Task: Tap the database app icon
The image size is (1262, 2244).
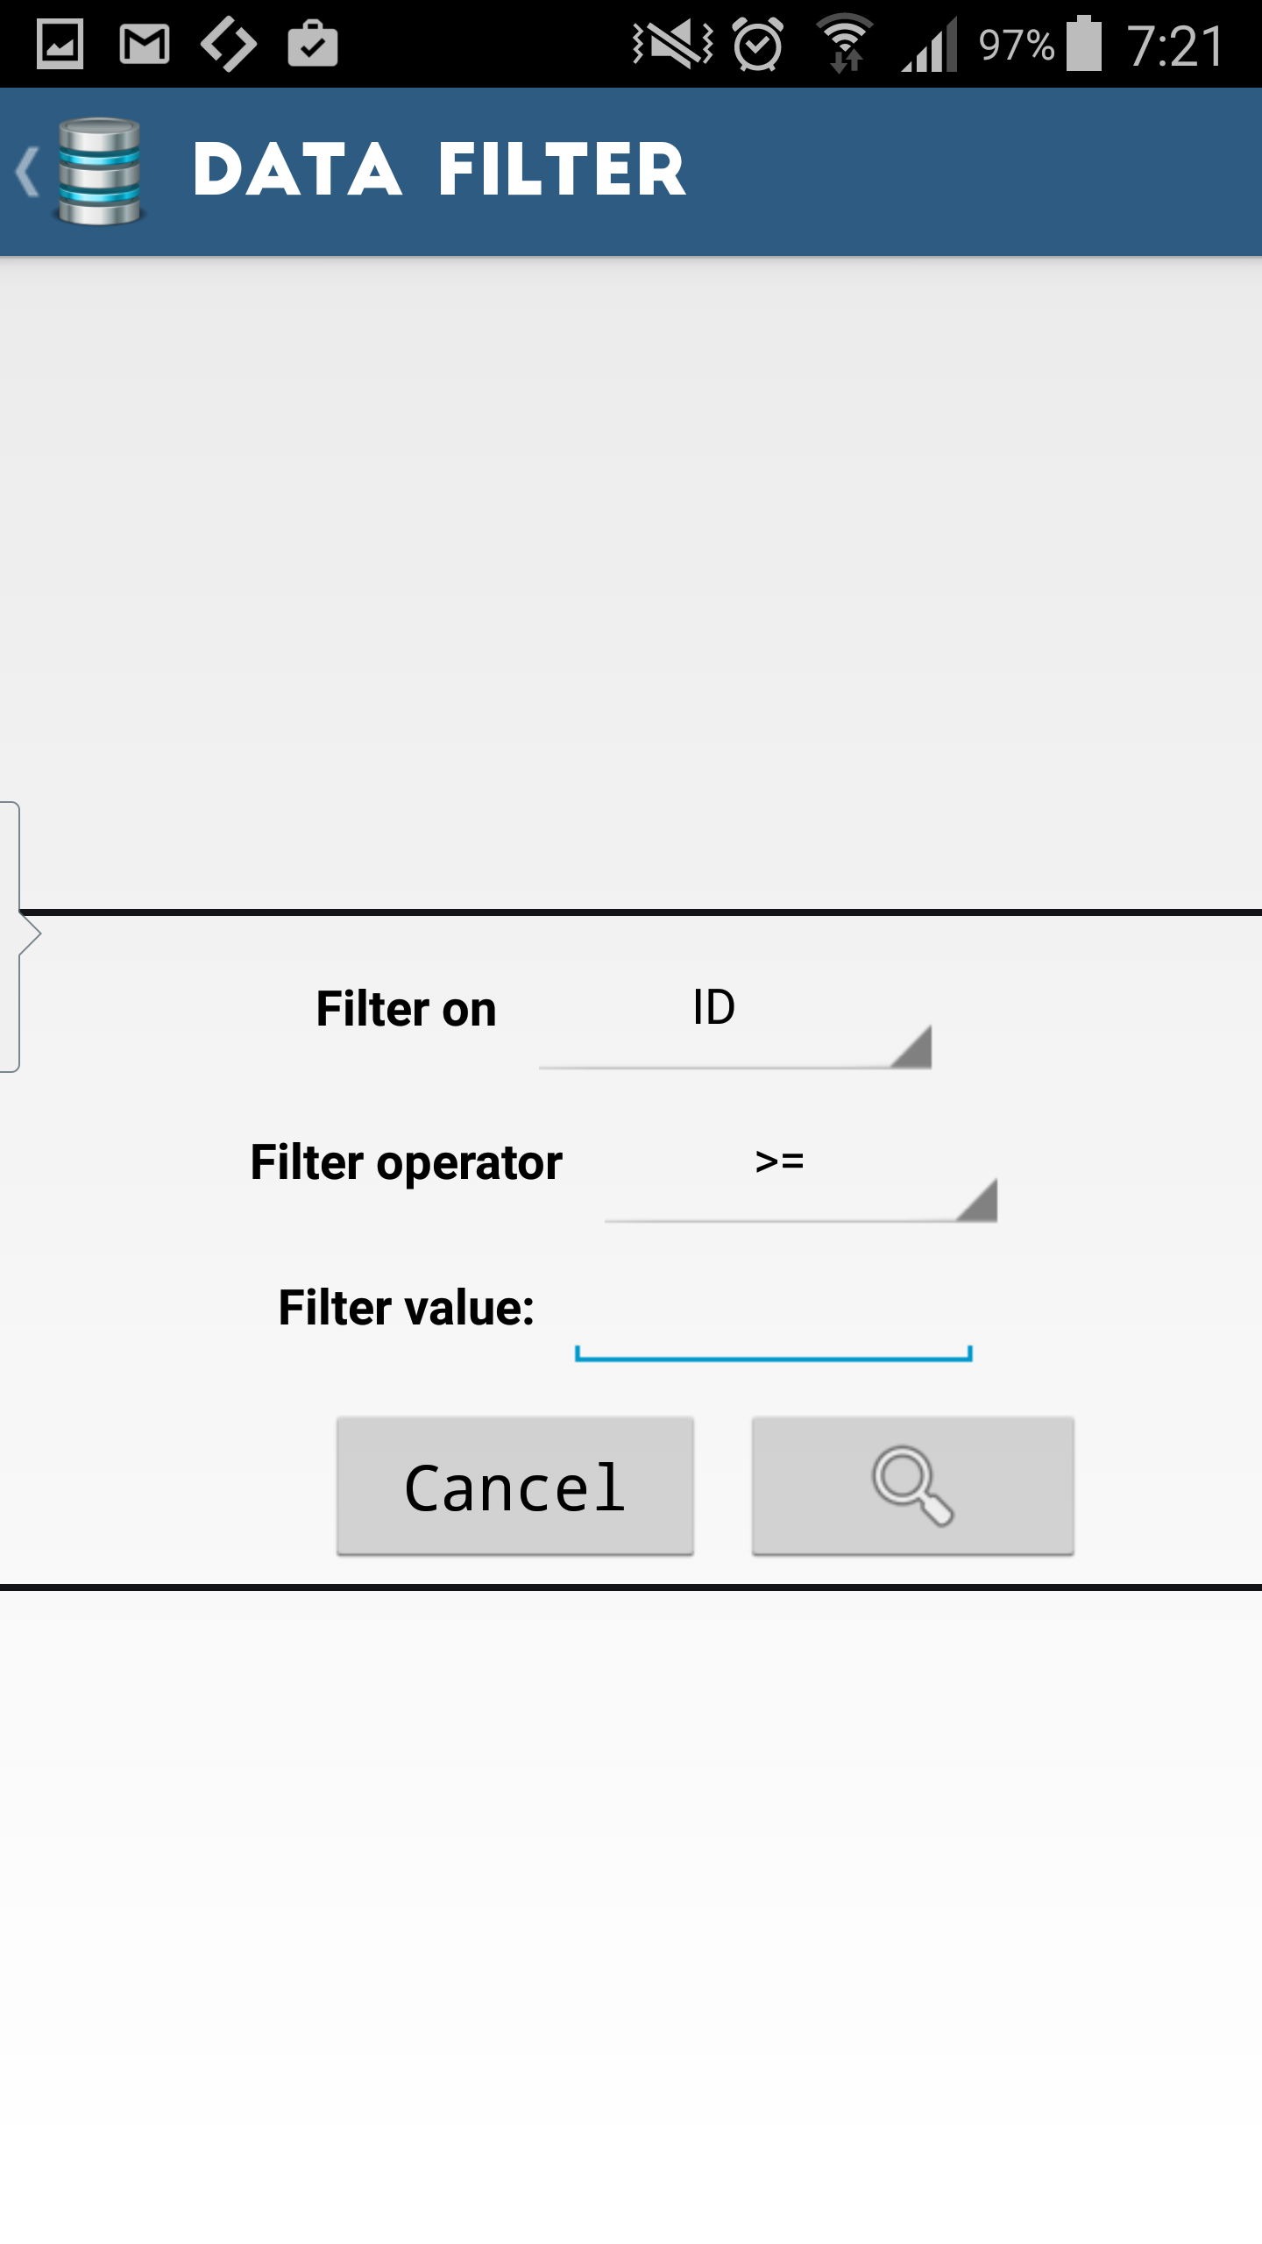Action: point(99,172)
